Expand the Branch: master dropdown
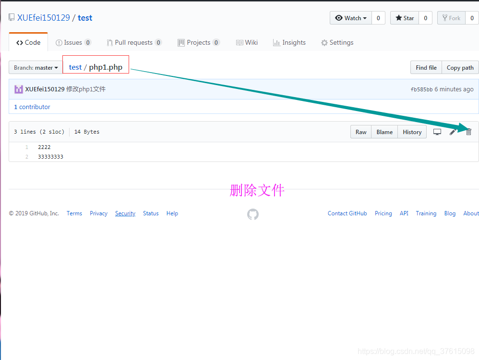Screen dimensions: 479x360 [36, 68]
